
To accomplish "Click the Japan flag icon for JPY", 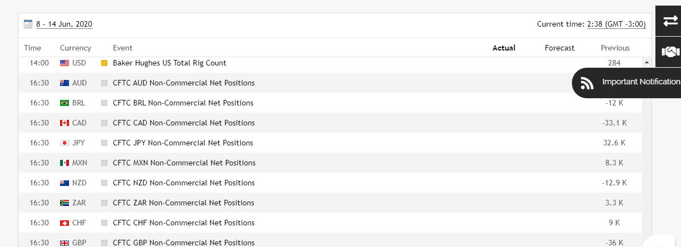I will [x=65, y=143].
